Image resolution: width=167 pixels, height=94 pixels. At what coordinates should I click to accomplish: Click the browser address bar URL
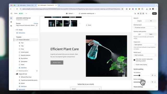tap(71, 9)
